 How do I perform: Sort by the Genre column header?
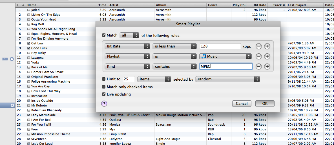coord(219,5)
